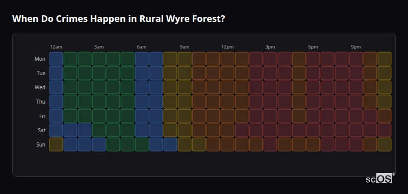Image resolution: width=408 pixels, height=194 pixels.
Task: Click the Tuesday 12am blue cell
Action: coord(56,73)
